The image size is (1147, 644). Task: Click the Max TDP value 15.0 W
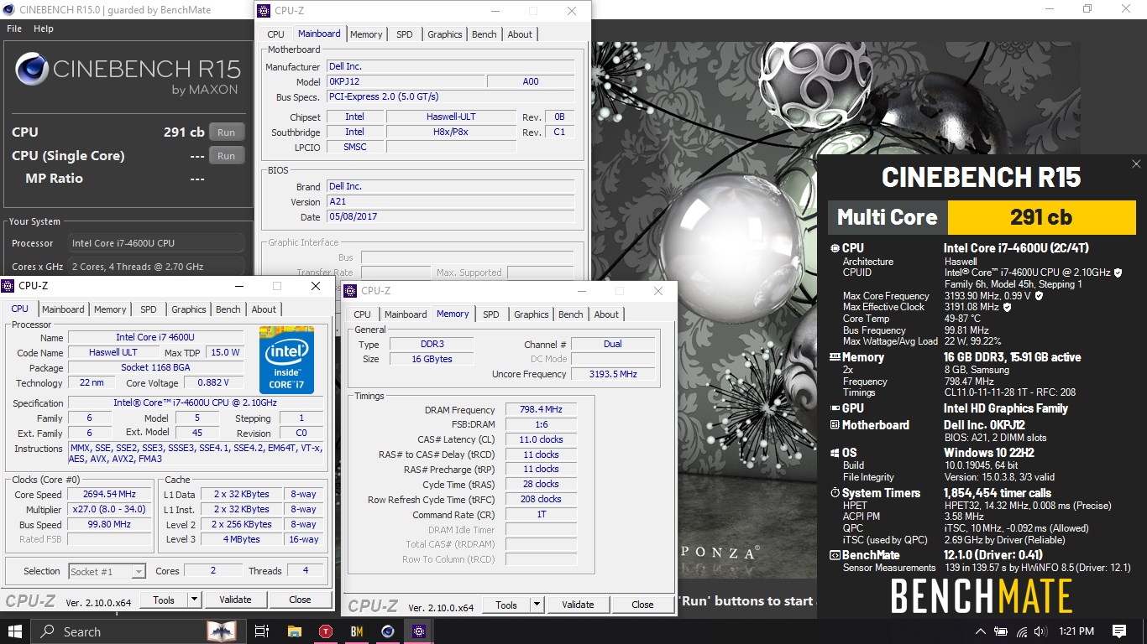(x=225, y=353)
